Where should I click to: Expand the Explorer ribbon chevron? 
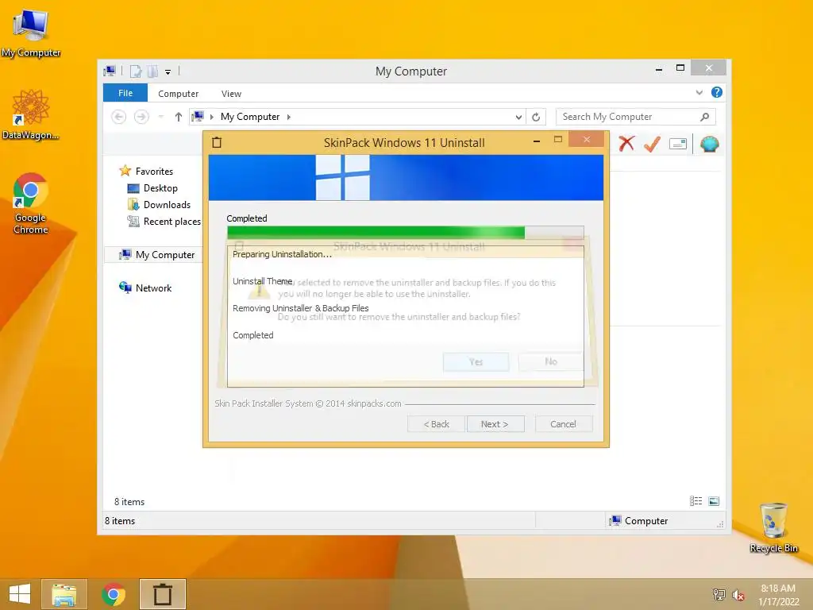pos(699,92)
